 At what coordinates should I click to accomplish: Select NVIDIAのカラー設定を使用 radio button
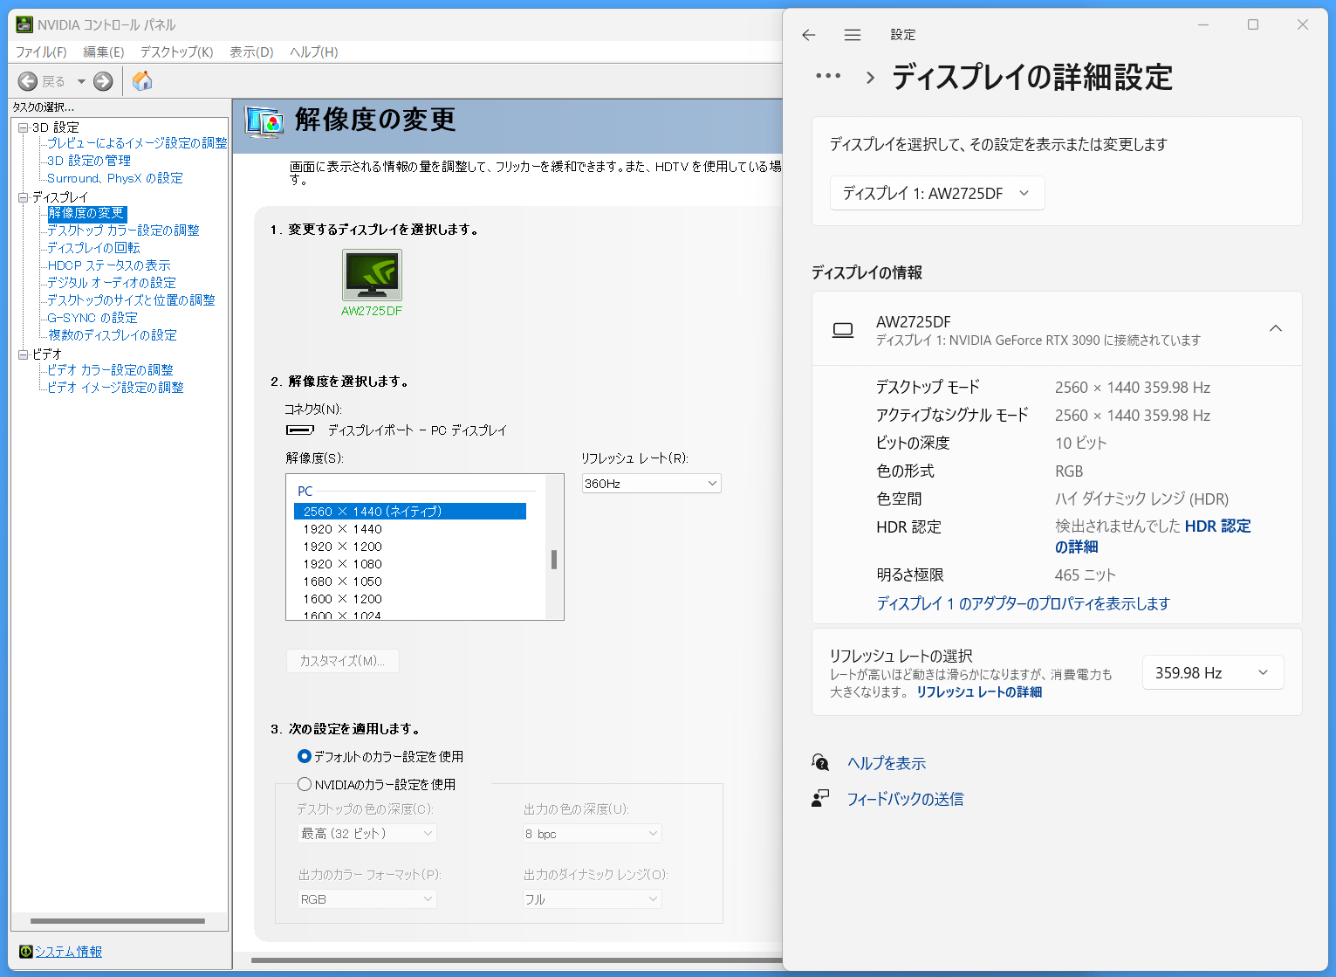coord(305,784)
